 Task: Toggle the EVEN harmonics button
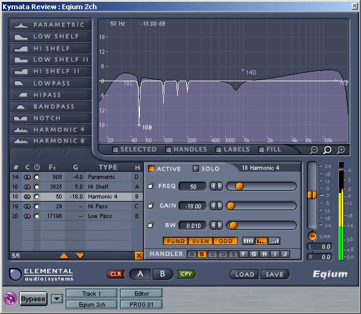click(x=200, y=241)
